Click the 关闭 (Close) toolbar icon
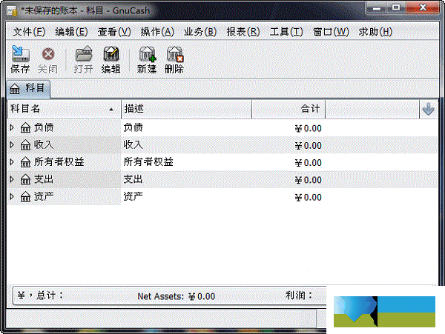 click(48, 54)
